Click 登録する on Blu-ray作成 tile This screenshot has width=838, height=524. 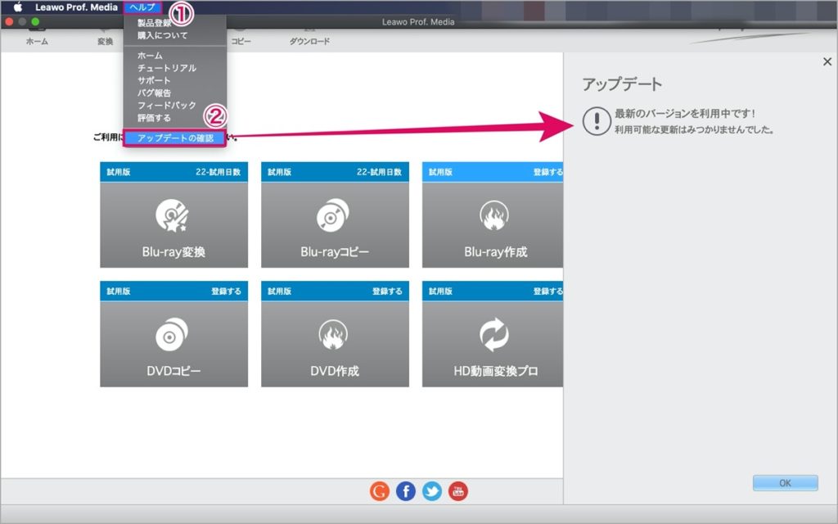[x=547, y=172]
